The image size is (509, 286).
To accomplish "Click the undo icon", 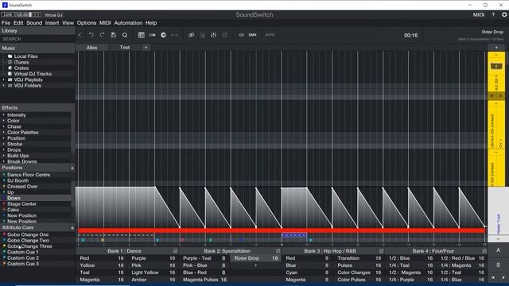I will [91, 35].
